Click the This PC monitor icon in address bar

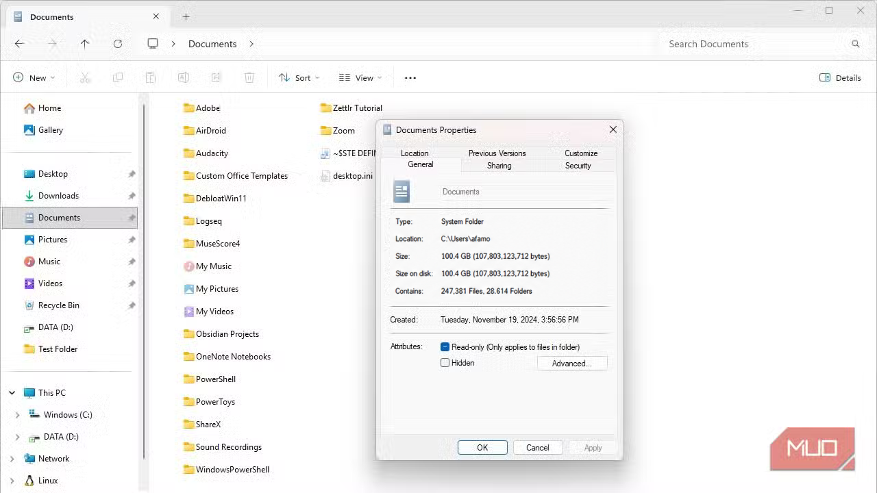pos(153,44)
